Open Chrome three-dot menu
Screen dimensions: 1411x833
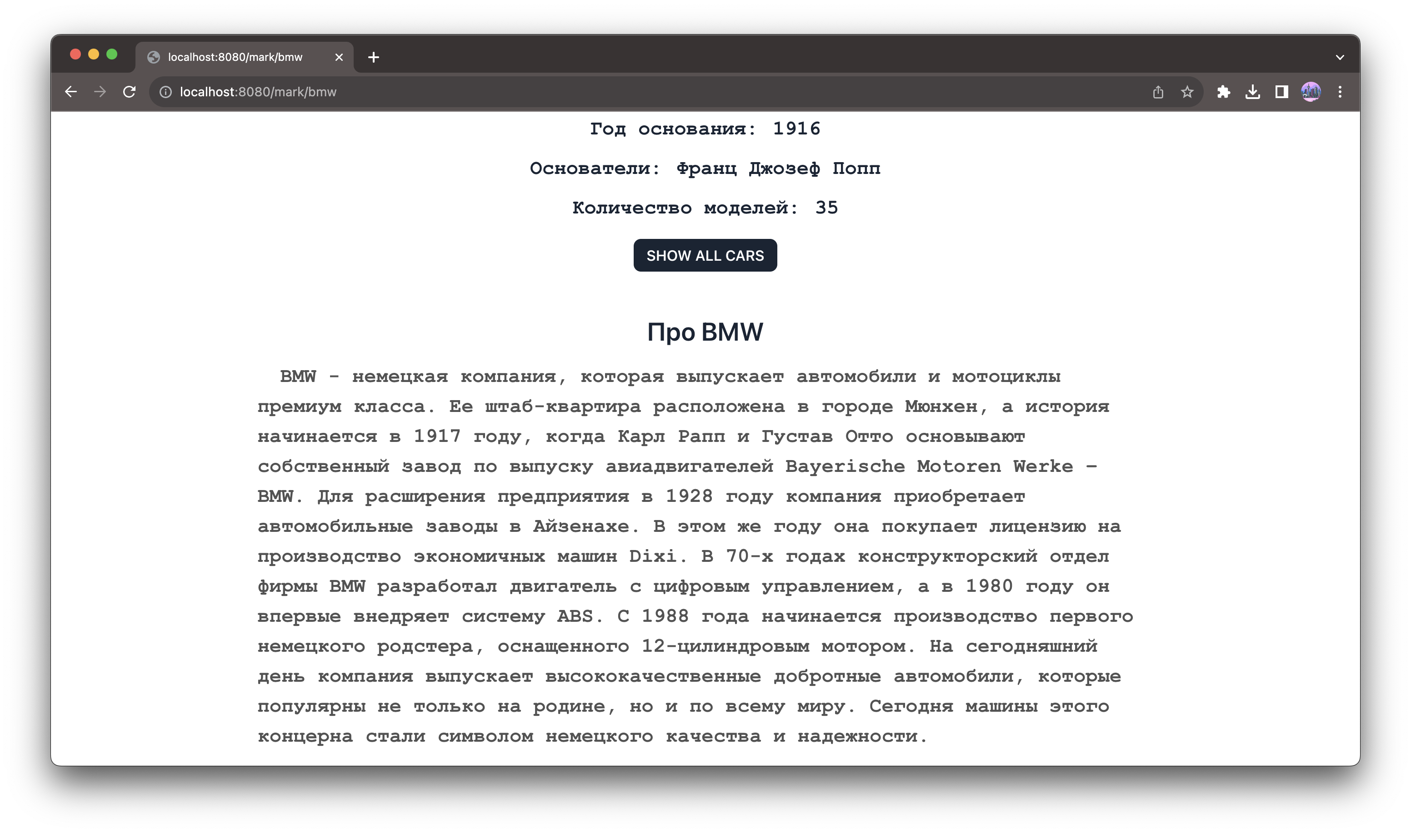click(1340, 92)
